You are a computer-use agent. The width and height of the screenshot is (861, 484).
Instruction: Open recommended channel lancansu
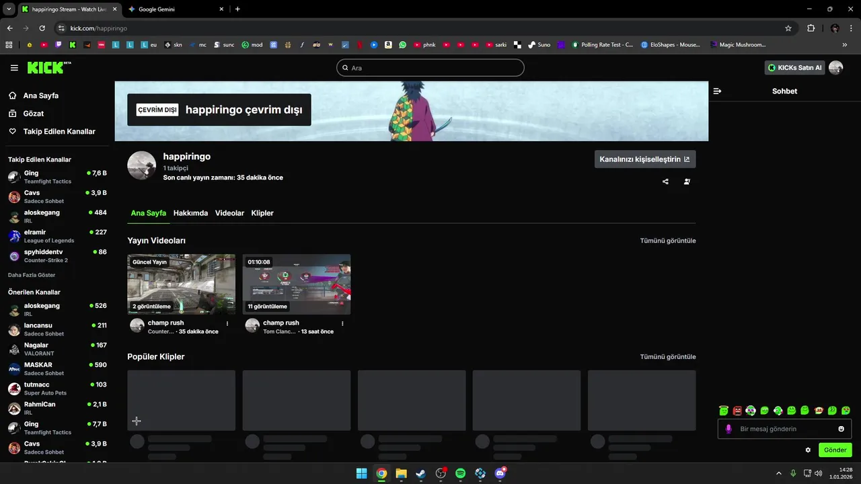[57, 329]
